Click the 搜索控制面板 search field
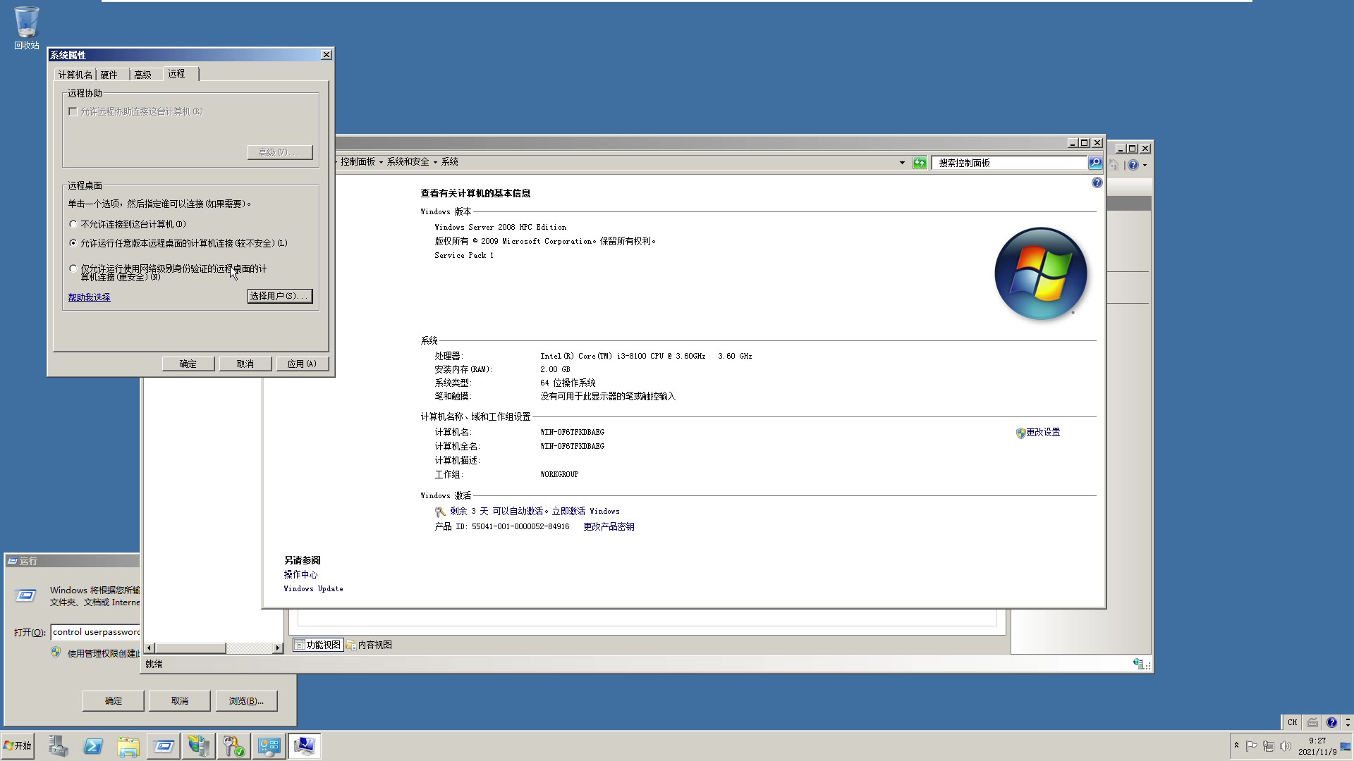Viewport: 1354px width, 761px height. tap(1008, 163)
